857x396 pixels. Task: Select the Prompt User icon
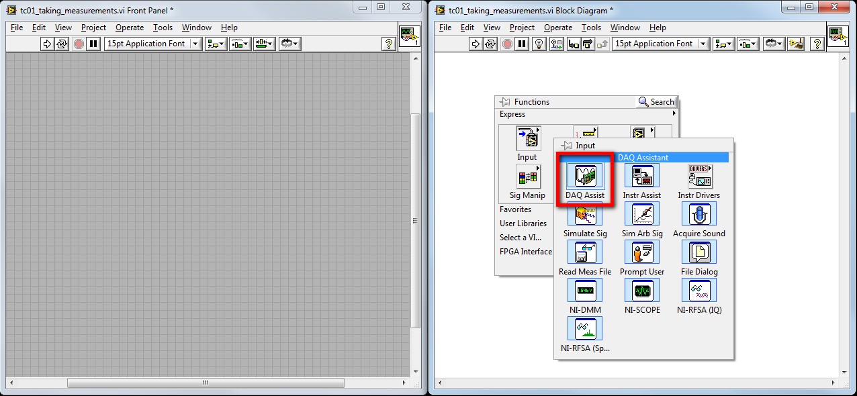[642, 253]
